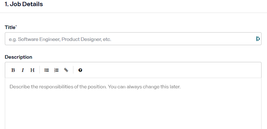The width and height of the screenshot is (267, 129).
Task: Click the Description field label
Action: click(x=18, y=57)
